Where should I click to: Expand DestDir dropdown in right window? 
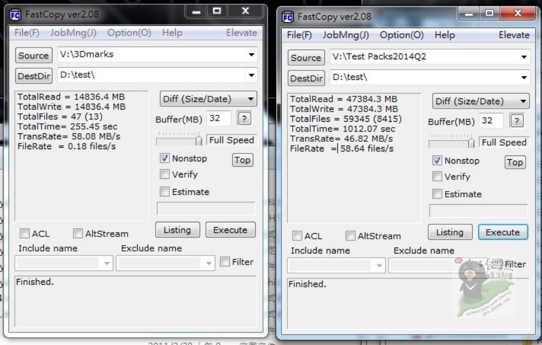[523, 77]
